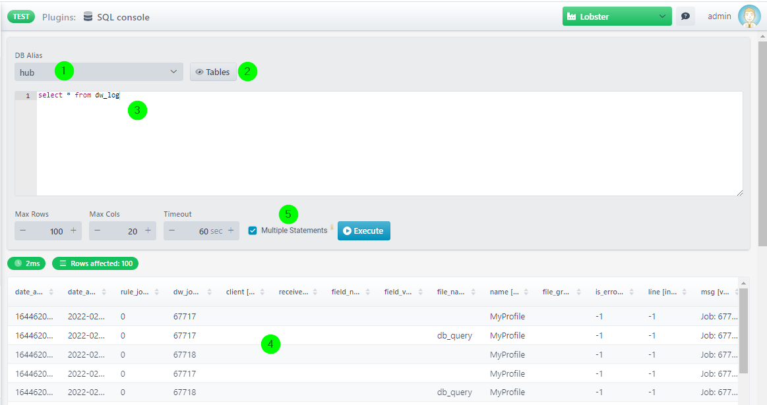The image size is (767, 405).
Task: Click first row dw_jo cell 67717
Action: tap(185, 317)
